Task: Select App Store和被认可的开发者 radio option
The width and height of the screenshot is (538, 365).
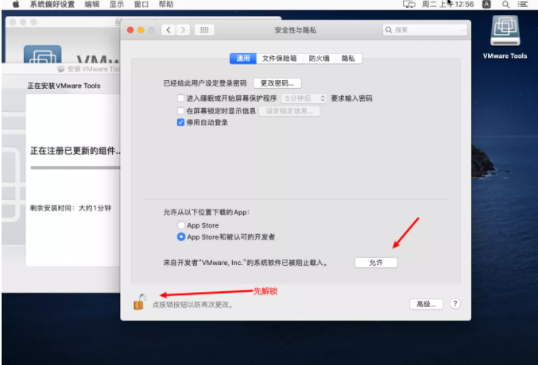Action: click(x=181, y=236)
